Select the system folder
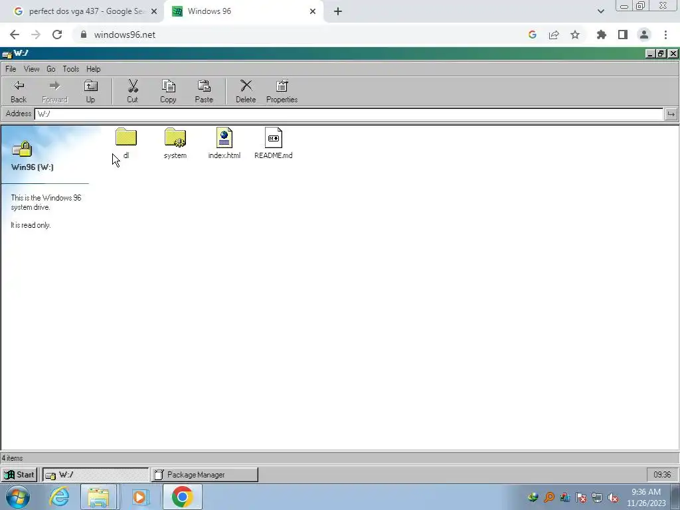The height and width of the screenshot is (510, 680). pyautogui.click(x=175, y=143)
